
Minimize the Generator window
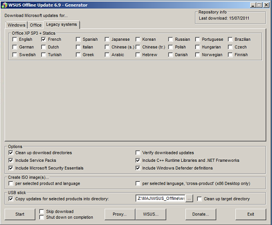(x=253, y=5)
